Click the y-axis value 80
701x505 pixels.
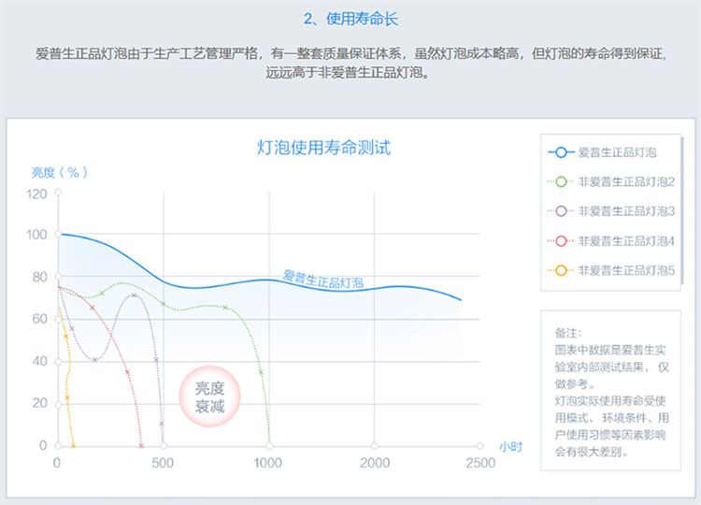[40, 278]
